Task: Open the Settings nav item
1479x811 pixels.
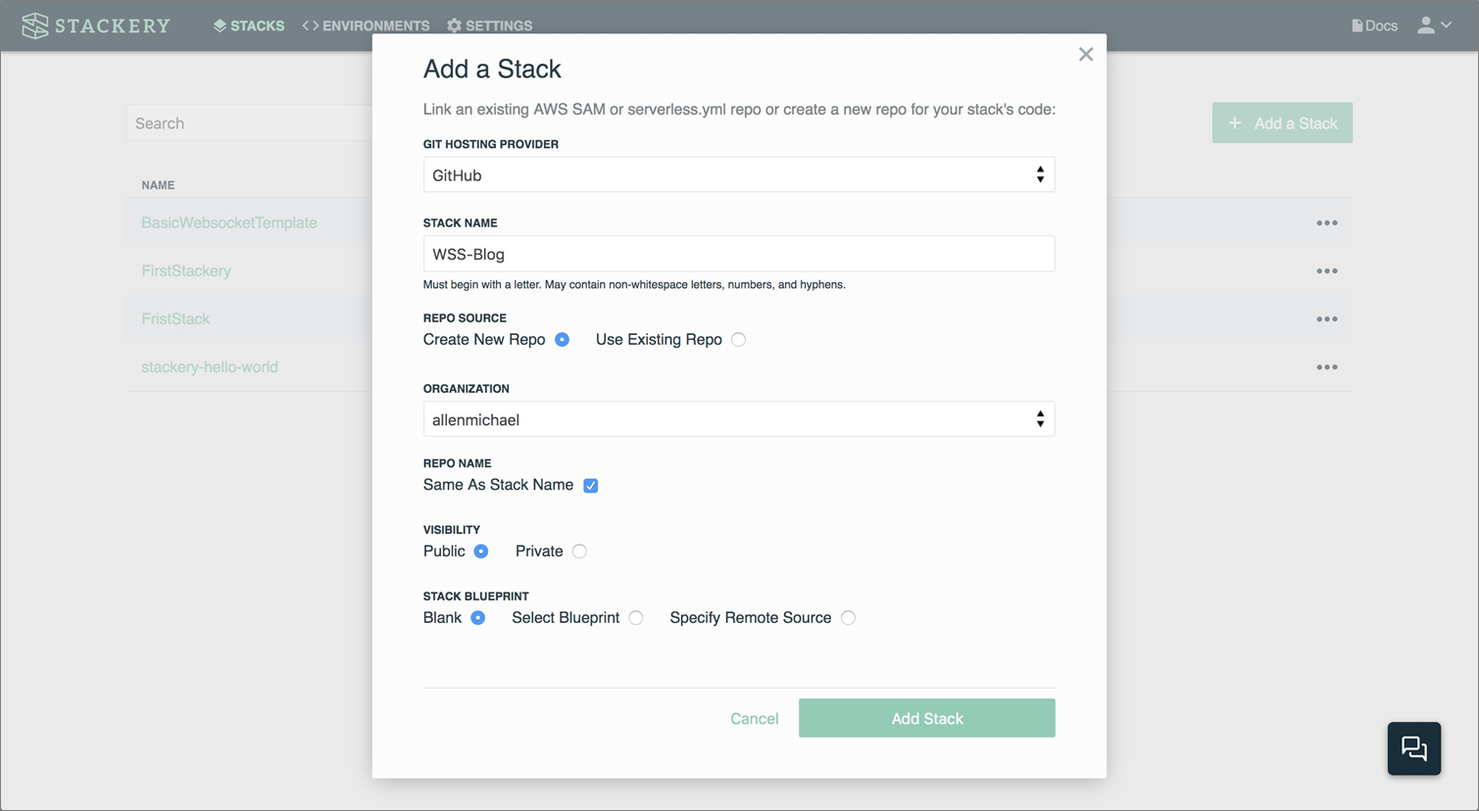Action: pyautogui.click(x=489, y=25)
